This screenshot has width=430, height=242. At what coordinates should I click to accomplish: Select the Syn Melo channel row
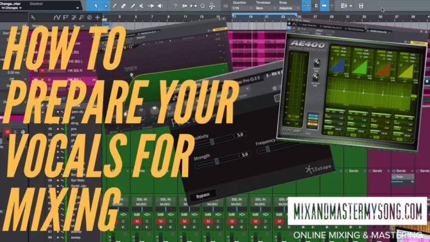pyautogui.click(x=77, y=180)
